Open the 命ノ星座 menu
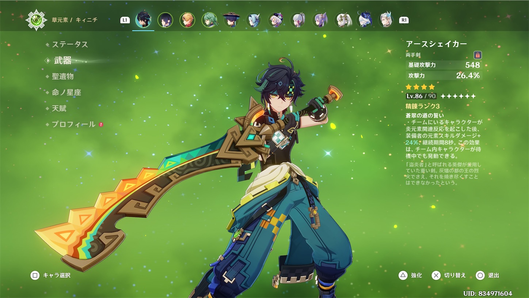 click(66, 92)
